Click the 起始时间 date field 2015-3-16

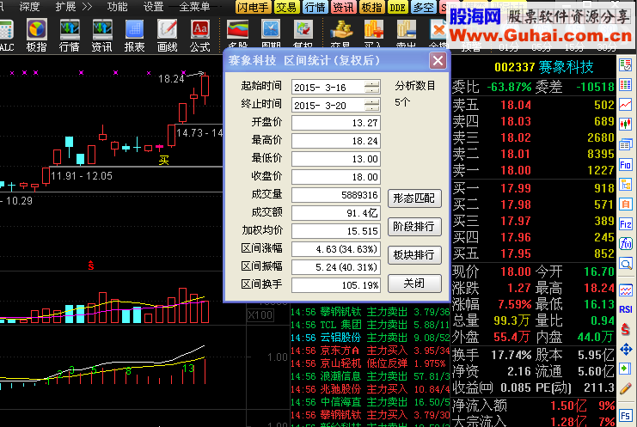[335, 87]
